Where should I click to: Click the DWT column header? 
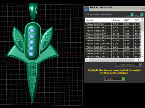tap(128, 20)
